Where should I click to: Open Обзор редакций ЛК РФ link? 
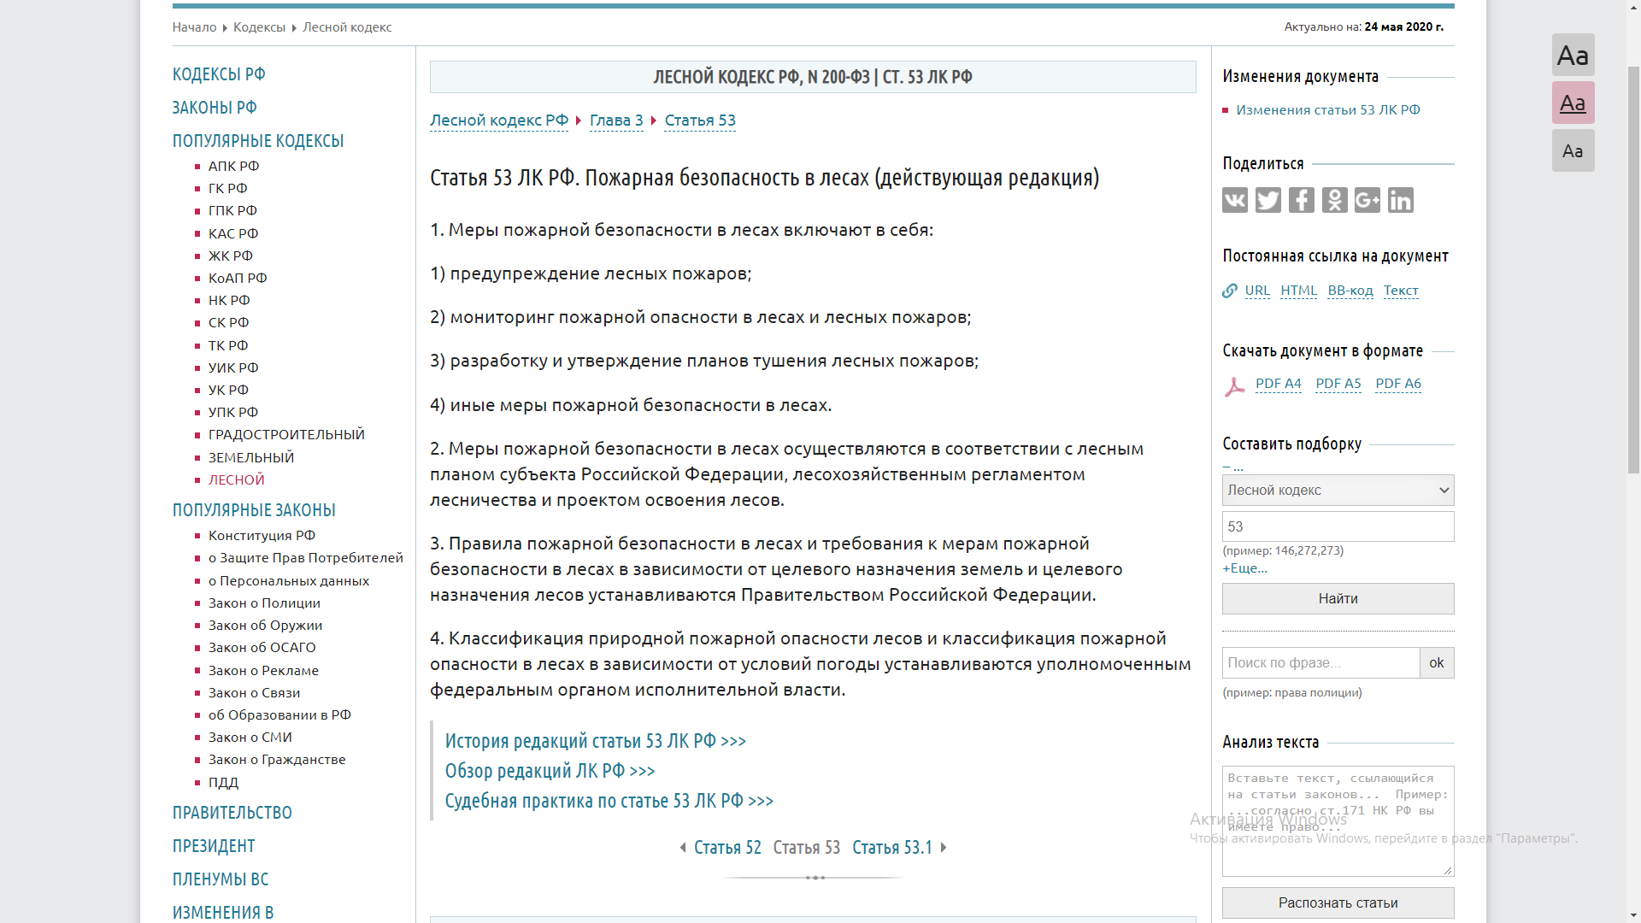(x=550, y=771)
